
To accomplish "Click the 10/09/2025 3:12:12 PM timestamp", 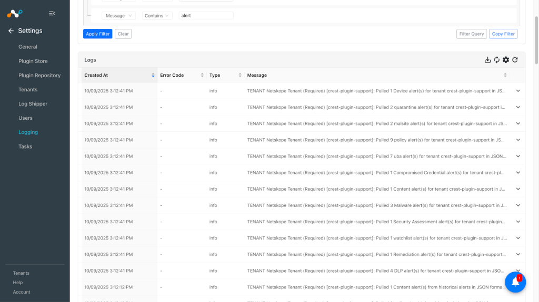I will pyautogui.click(x=108, y=287).
